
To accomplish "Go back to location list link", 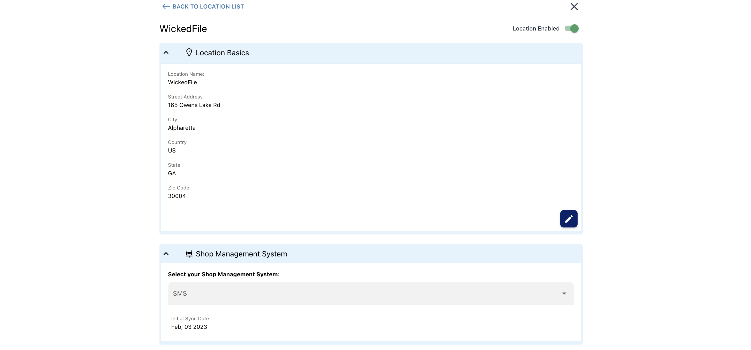I will [208, 6].
